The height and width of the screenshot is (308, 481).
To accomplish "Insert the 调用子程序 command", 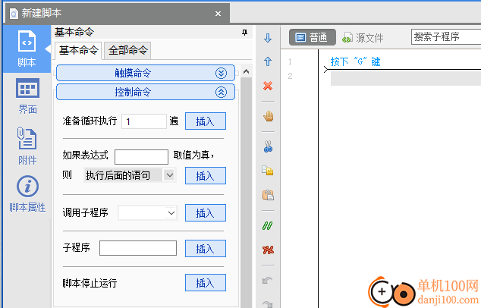I will 206,213.
